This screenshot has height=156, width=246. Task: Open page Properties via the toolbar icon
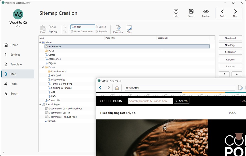click(x=118, y=29)
